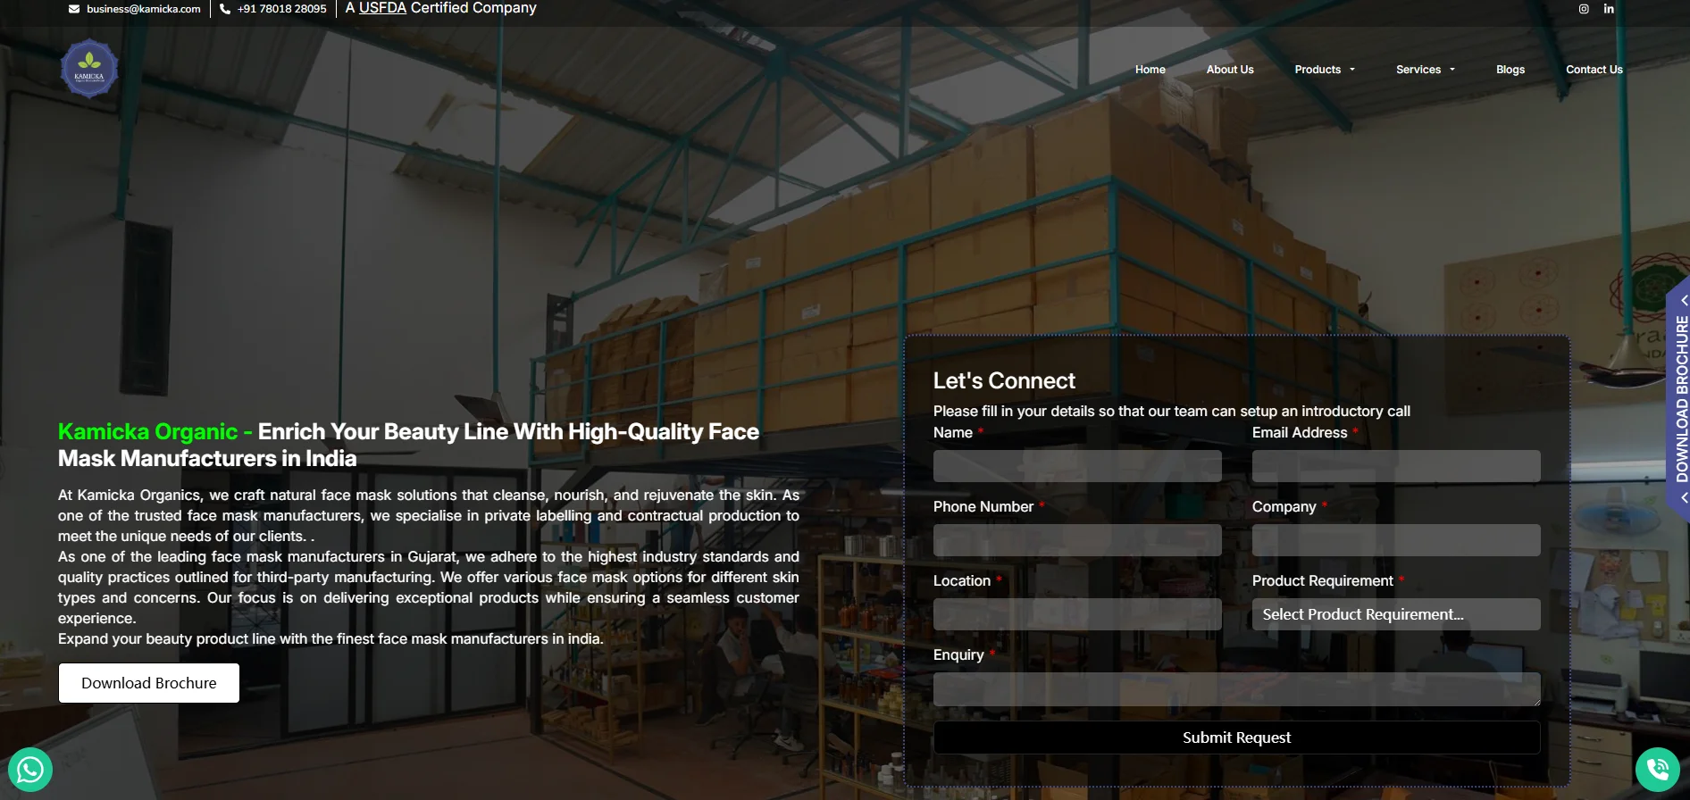The image size is (1690, 800).
Task: Open Select Product Requirement dropdown
Action: point(1395,614)
